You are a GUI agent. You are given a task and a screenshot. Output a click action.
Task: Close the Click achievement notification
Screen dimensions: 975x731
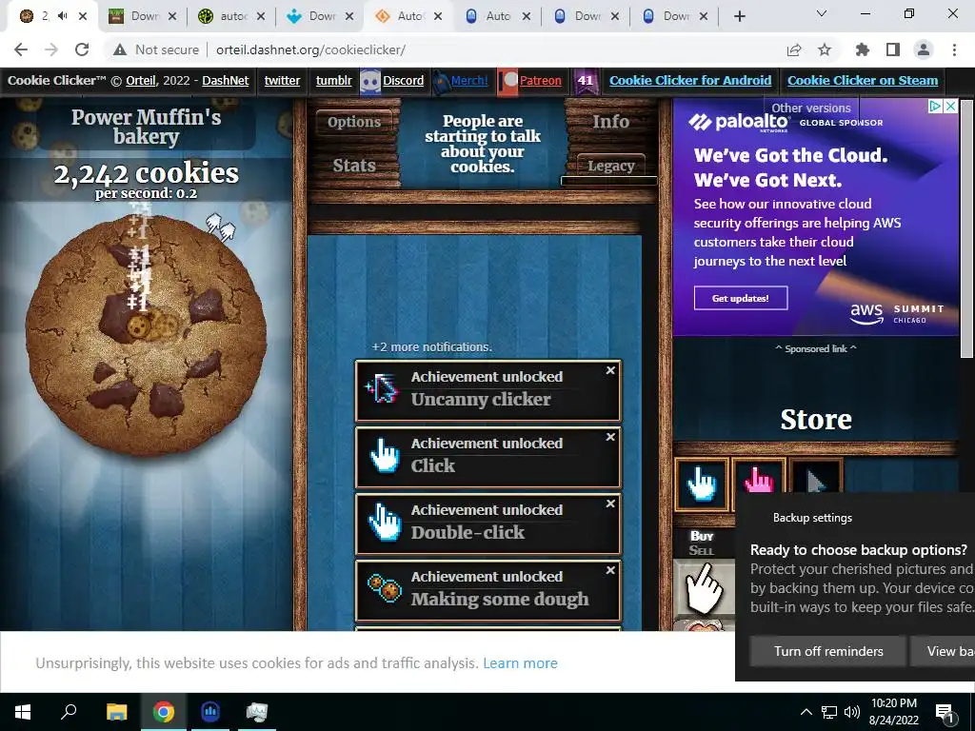610,437
